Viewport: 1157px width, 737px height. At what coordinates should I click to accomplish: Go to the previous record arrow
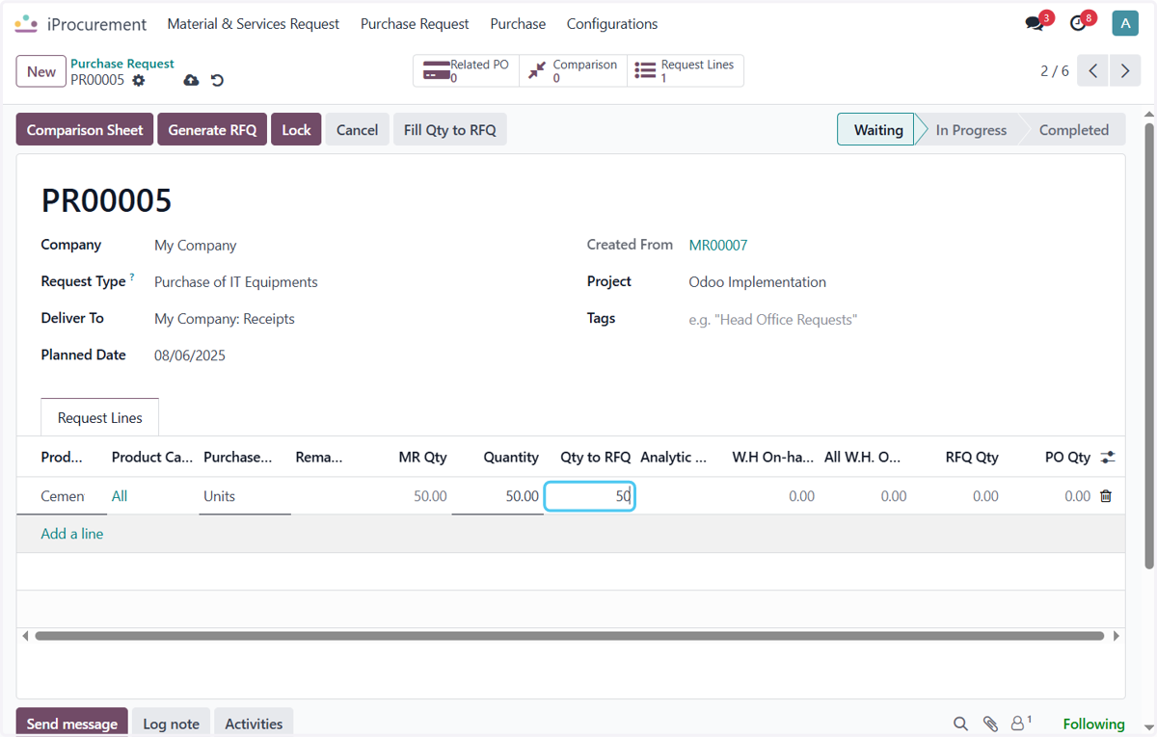tap(1092, 71)
